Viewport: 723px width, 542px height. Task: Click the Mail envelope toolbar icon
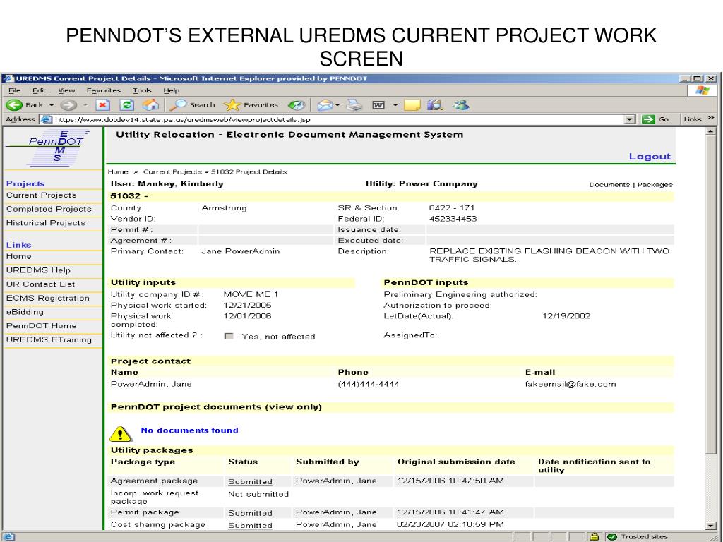click(x=325, y=105)
